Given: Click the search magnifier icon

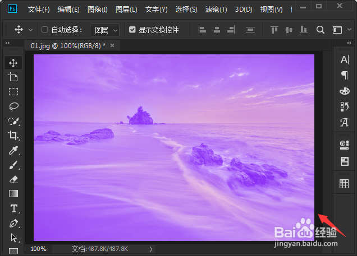Looking at the screenshot, I should pyautogui.click(x=321, y=30).
